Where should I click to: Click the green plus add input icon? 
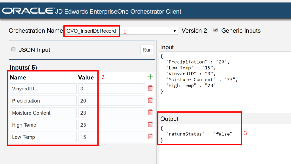[150, 77]
